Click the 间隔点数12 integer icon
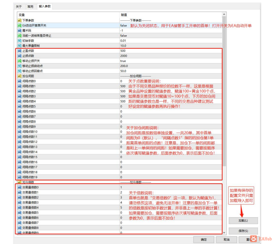This screenshot has height=244, width=275. coord(19,142)
